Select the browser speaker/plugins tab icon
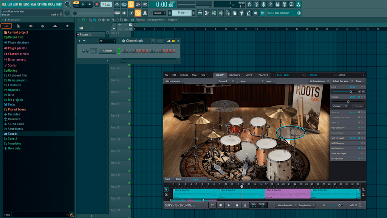Image resolution: width=387 pixels, height=218 pixels. pos(31,26)
